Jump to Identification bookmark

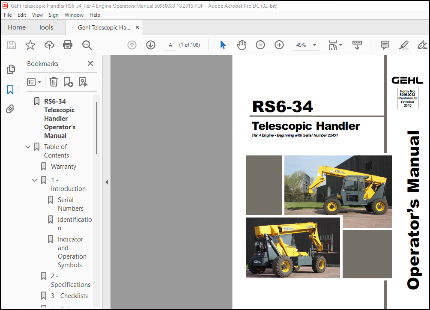75,224
